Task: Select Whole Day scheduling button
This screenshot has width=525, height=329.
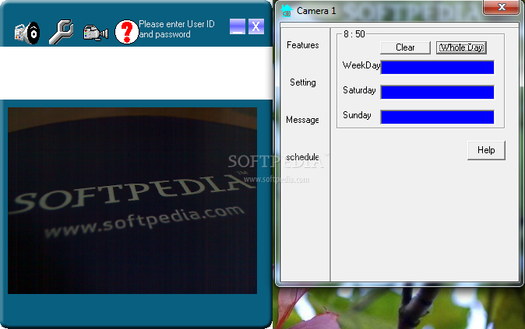Action: 461,47
